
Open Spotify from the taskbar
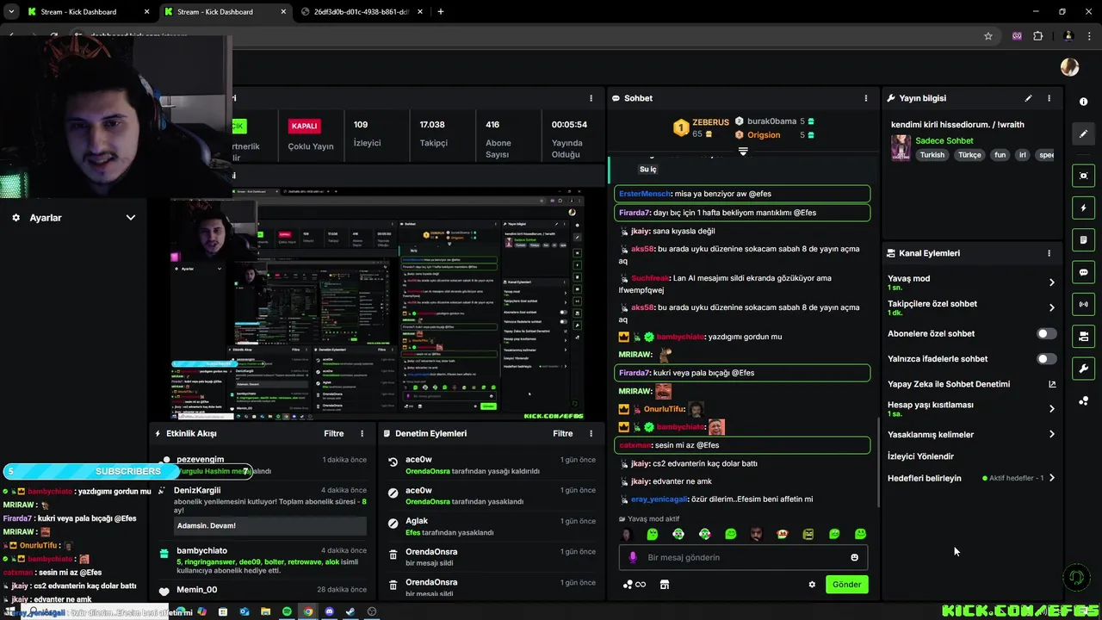pyautogui.click(x=287, y=611)
